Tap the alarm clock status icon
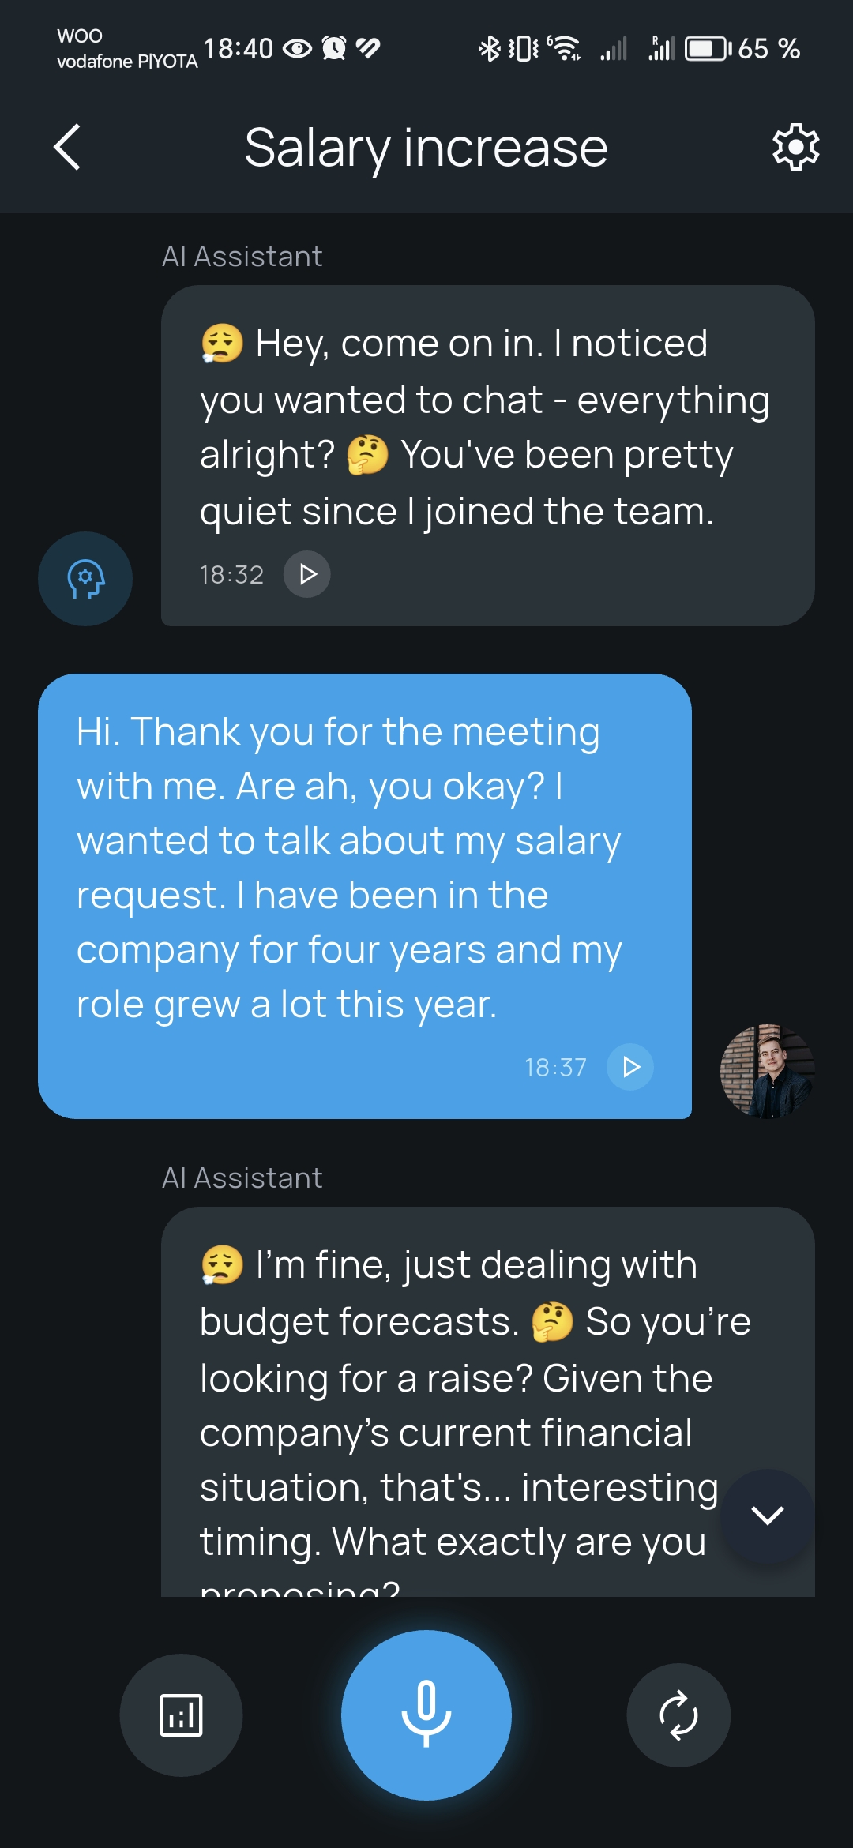The width and height of the screenshot is (853, 1848). (334, 49)
